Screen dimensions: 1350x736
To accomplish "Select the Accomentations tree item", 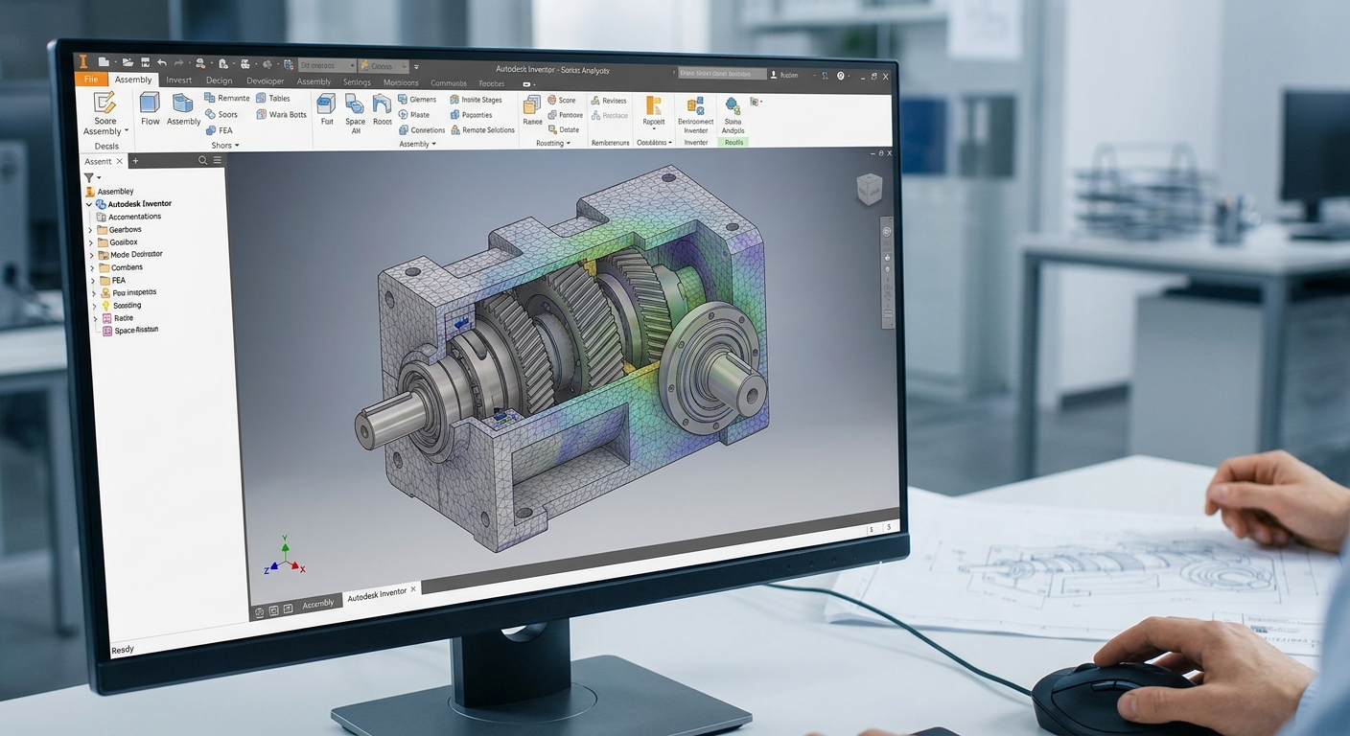I will click(128, 217).
